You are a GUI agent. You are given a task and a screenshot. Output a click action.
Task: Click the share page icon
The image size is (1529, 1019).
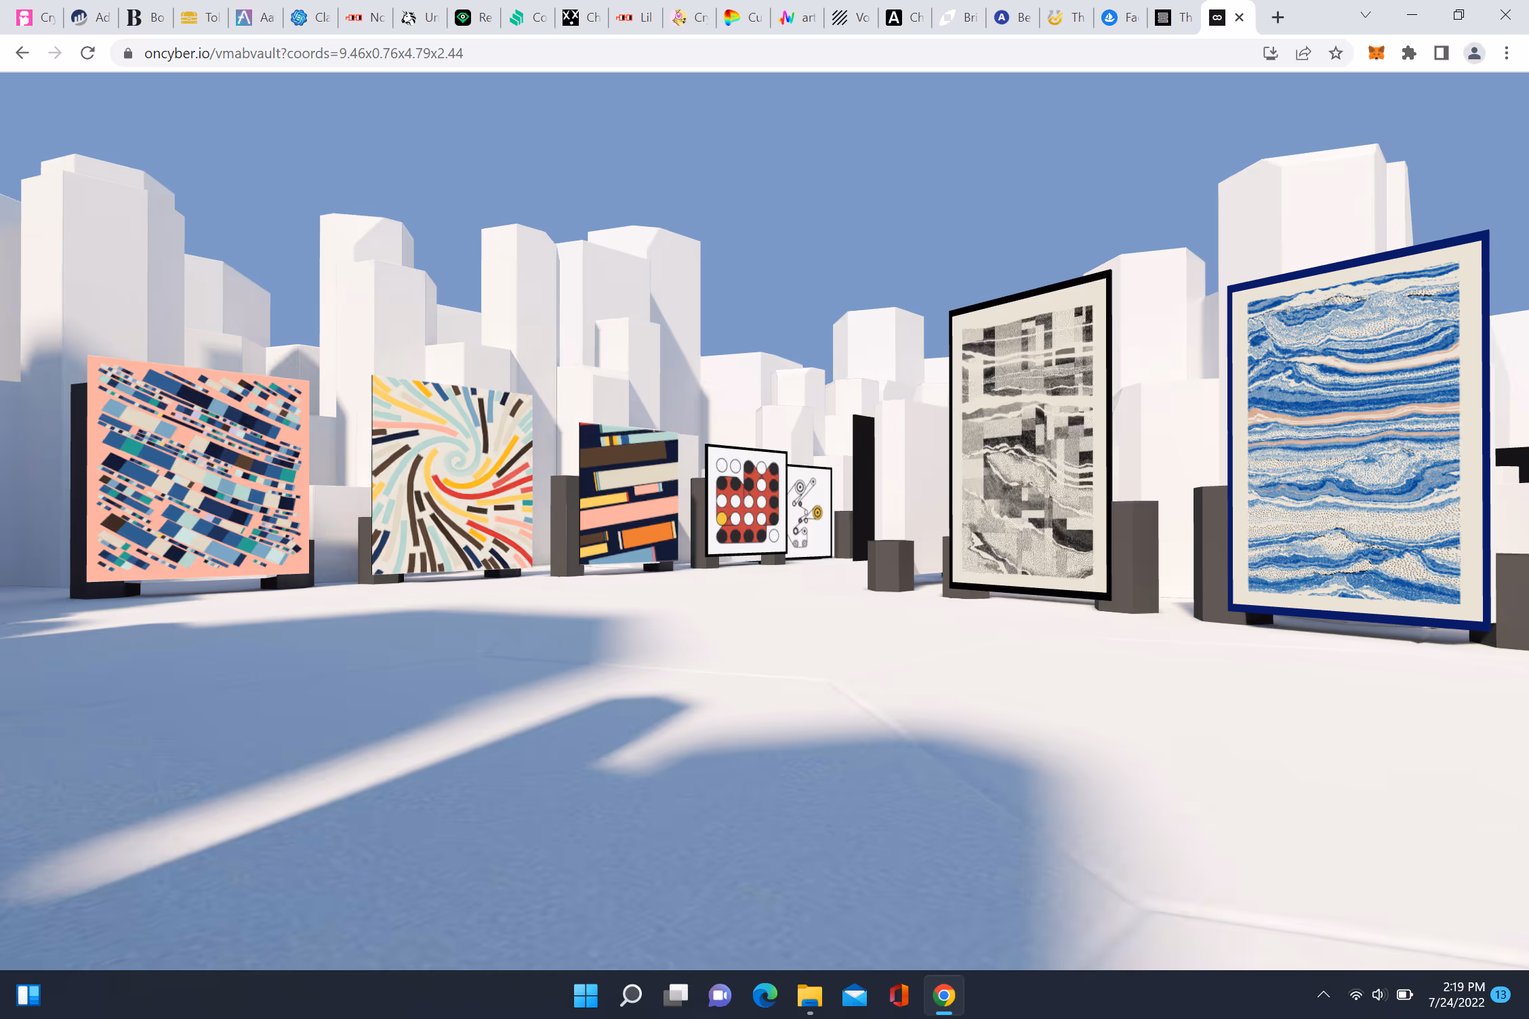click(1303, 53)
